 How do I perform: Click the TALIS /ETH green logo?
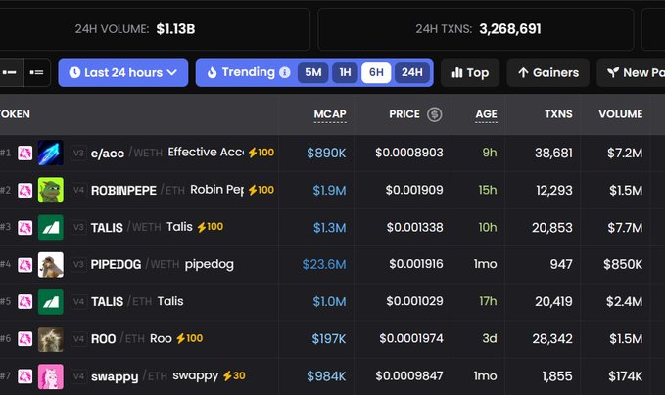(x=51, y=301)
